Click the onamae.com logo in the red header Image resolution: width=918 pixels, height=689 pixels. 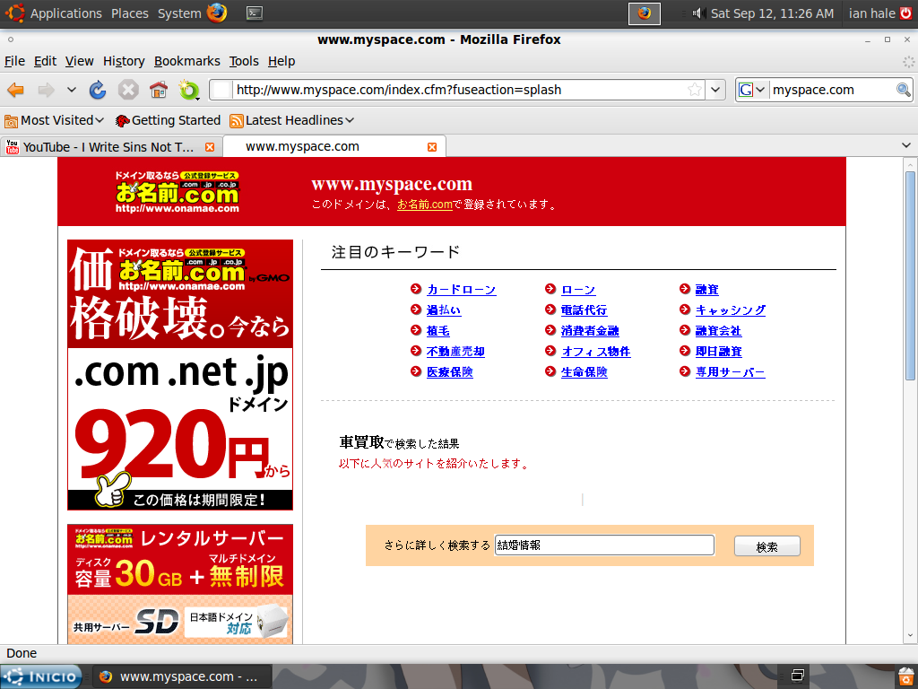pos(178,192)
